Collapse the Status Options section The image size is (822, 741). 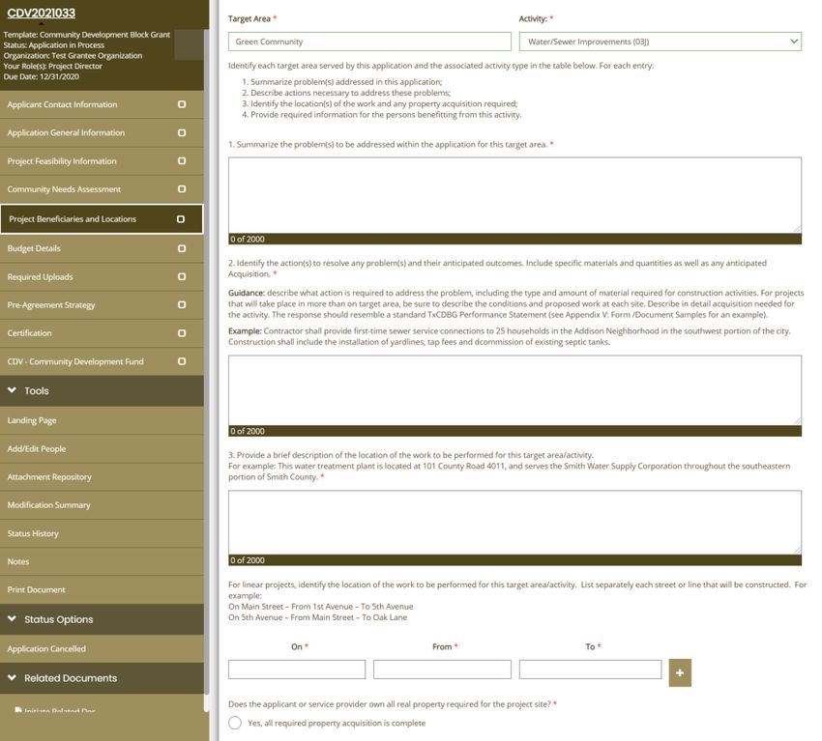pyautogui.click(x=102, y=619)
